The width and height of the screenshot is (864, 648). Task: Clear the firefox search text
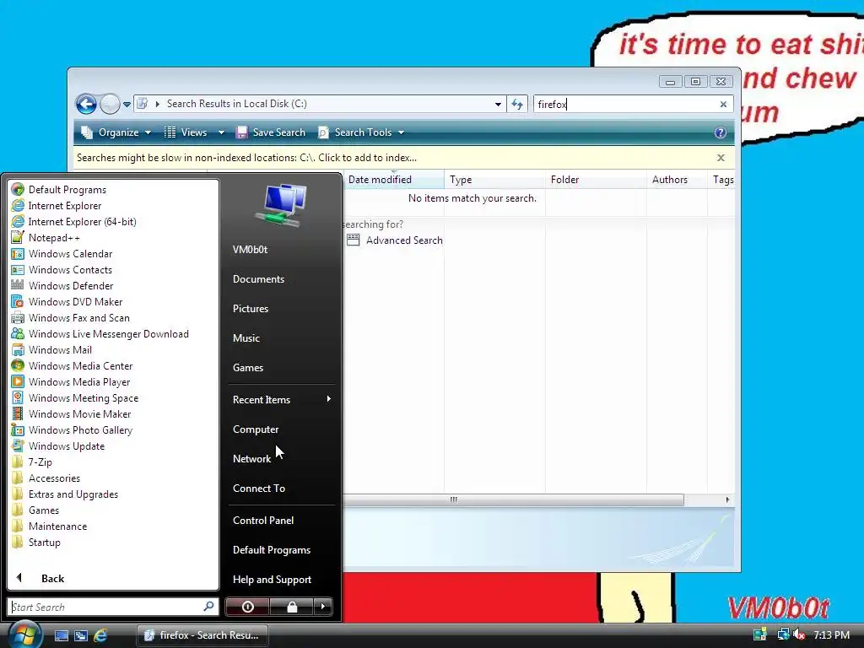[x=723, y=104]
